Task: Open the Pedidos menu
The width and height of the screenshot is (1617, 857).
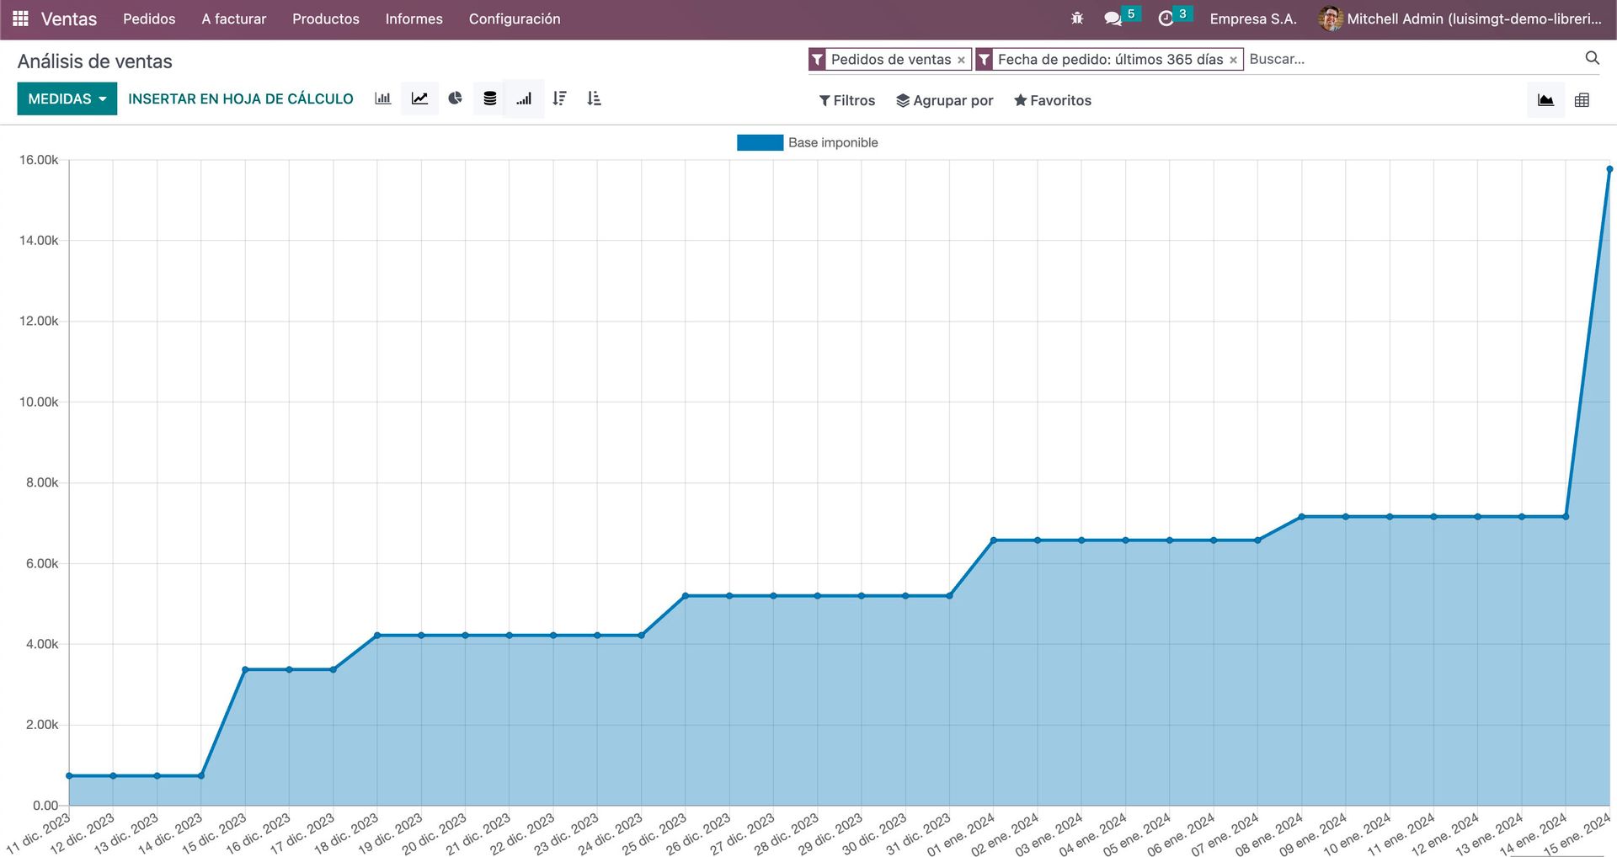Action: pyautogui.click(x=149, y=19)
